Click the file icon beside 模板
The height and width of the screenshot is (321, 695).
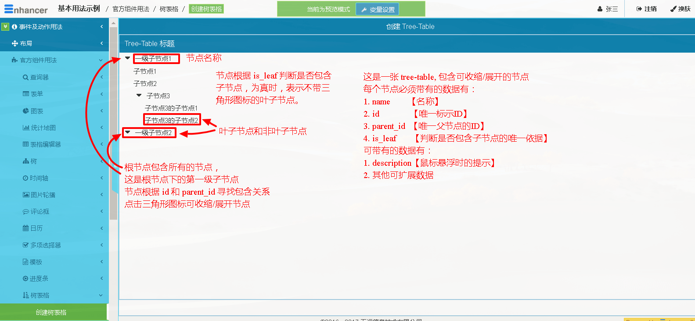click(x=25, y=262)
